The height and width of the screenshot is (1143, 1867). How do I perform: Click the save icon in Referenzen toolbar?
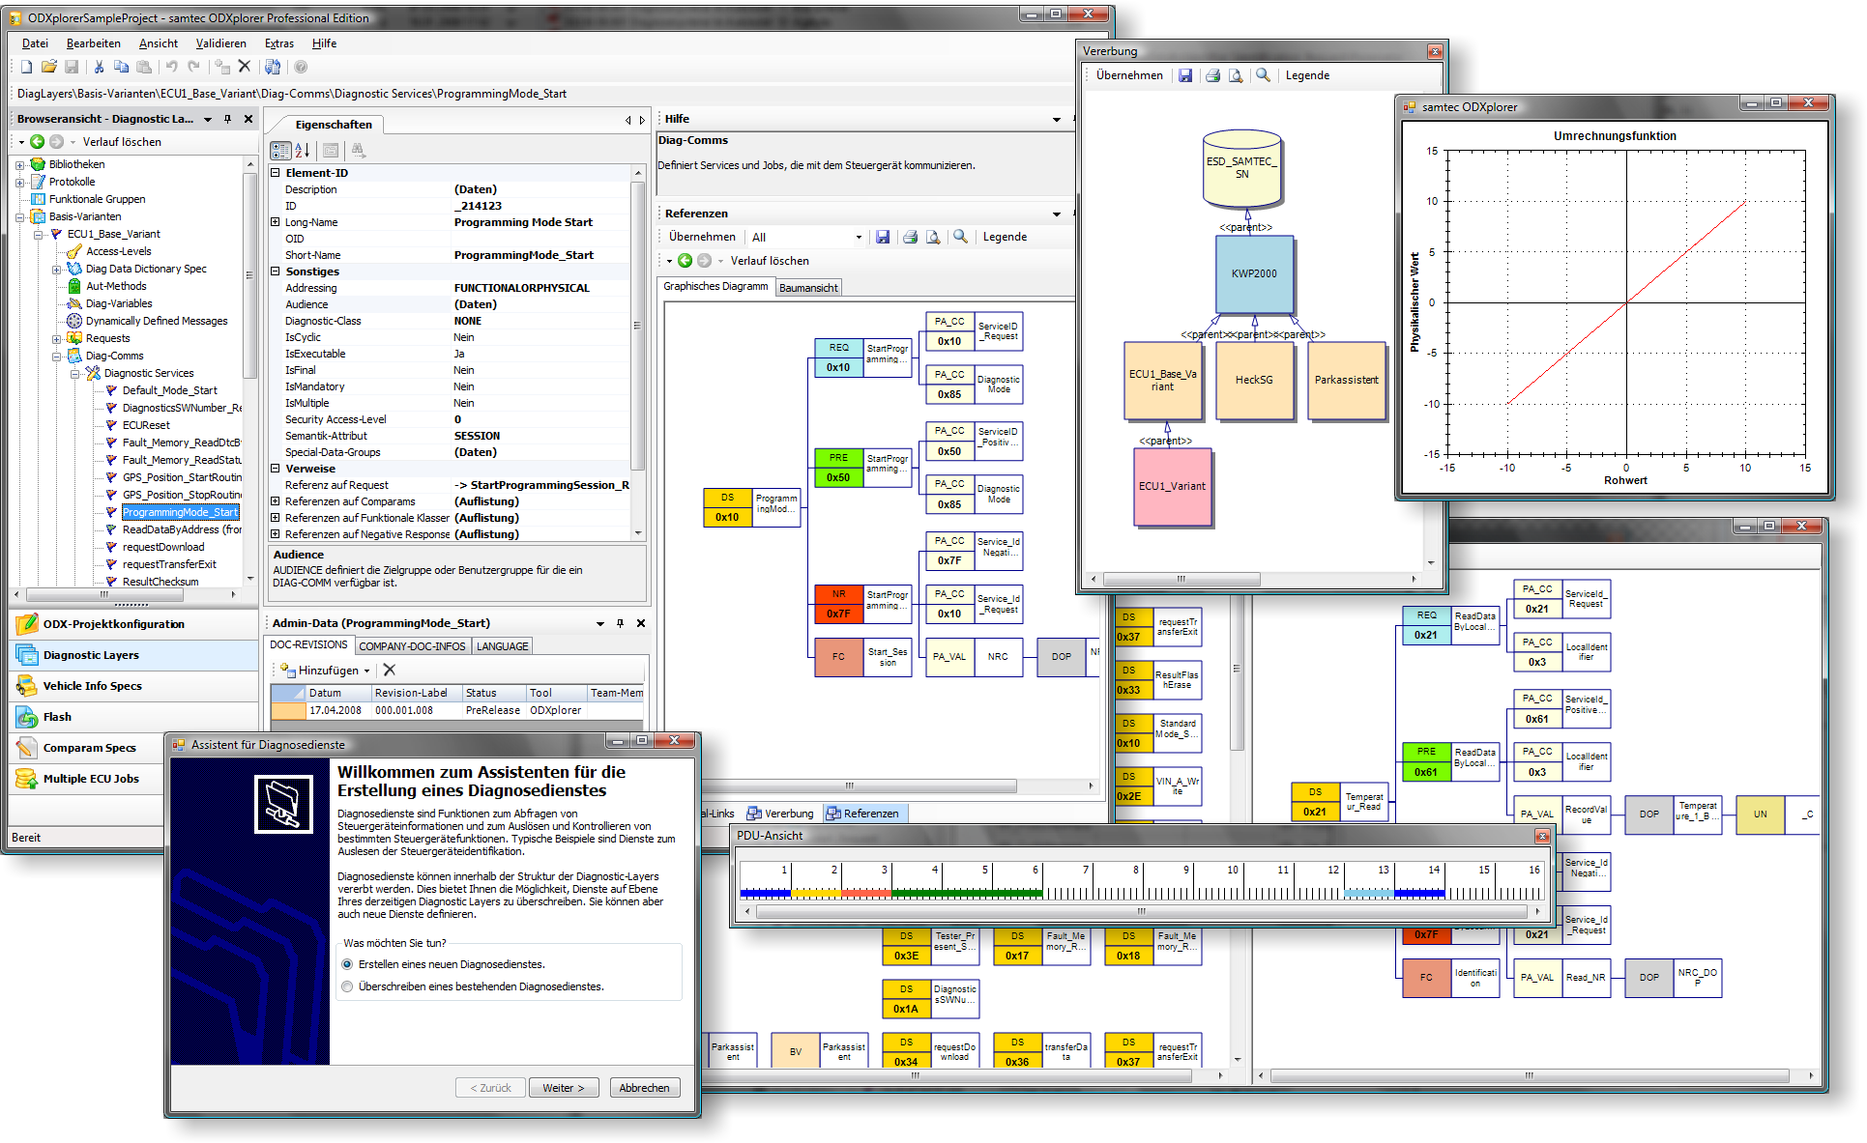[883, 237]
